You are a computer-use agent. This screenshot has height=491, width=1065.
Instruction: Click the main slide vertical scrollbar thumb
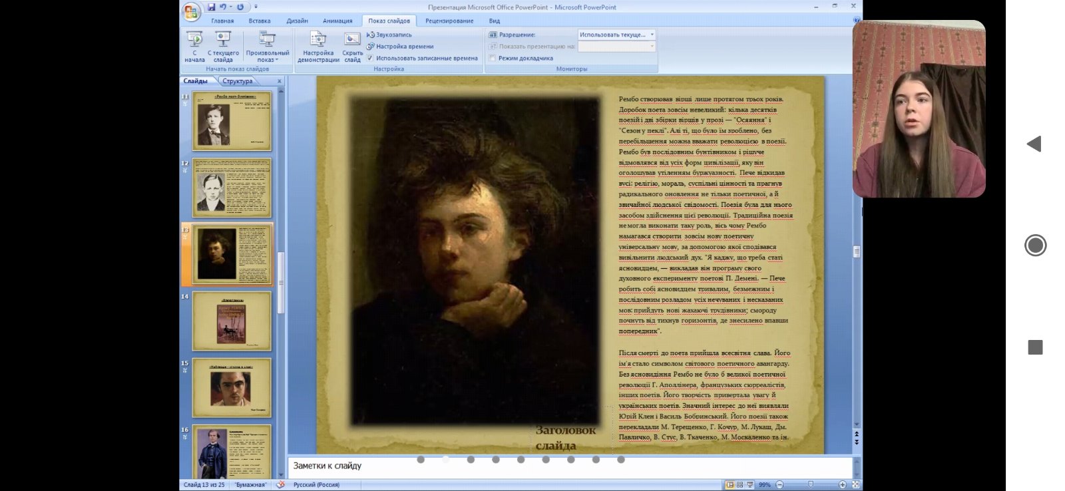tap(857, 251)
